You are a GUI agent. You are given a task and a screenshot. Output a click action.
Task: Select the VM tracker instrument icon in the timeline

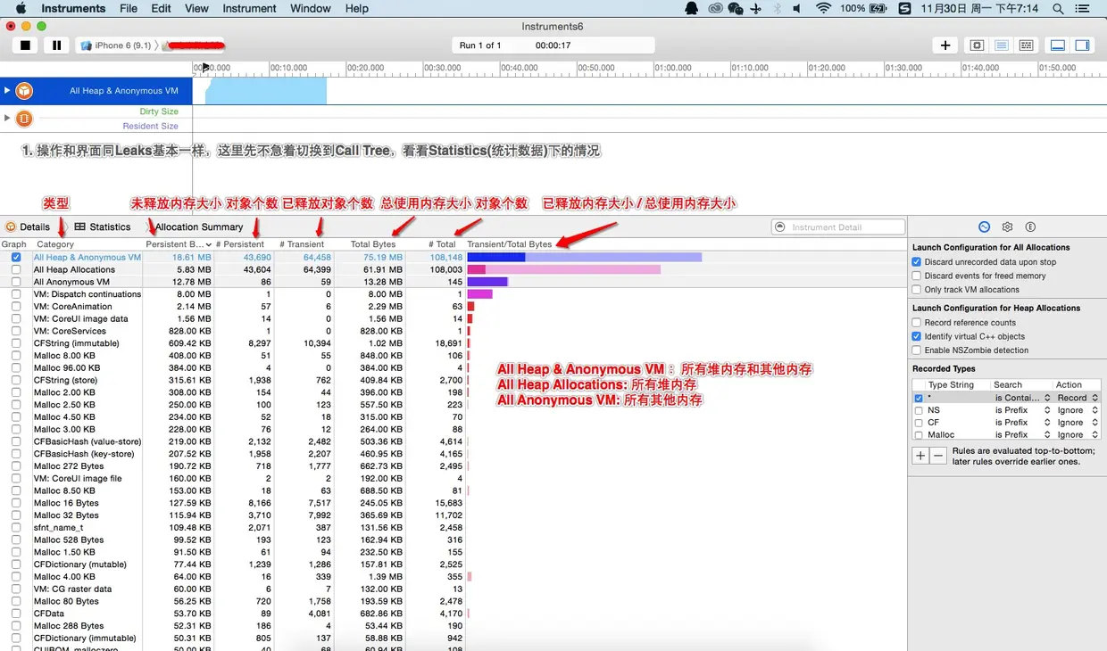[x=24, y=118]
